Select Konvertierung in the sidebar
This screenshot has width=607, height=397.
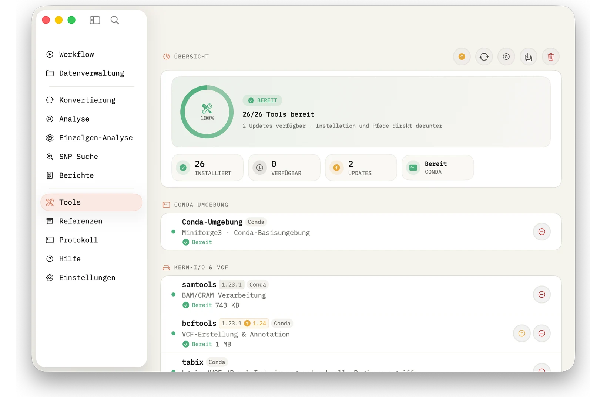tap(91, 100)
